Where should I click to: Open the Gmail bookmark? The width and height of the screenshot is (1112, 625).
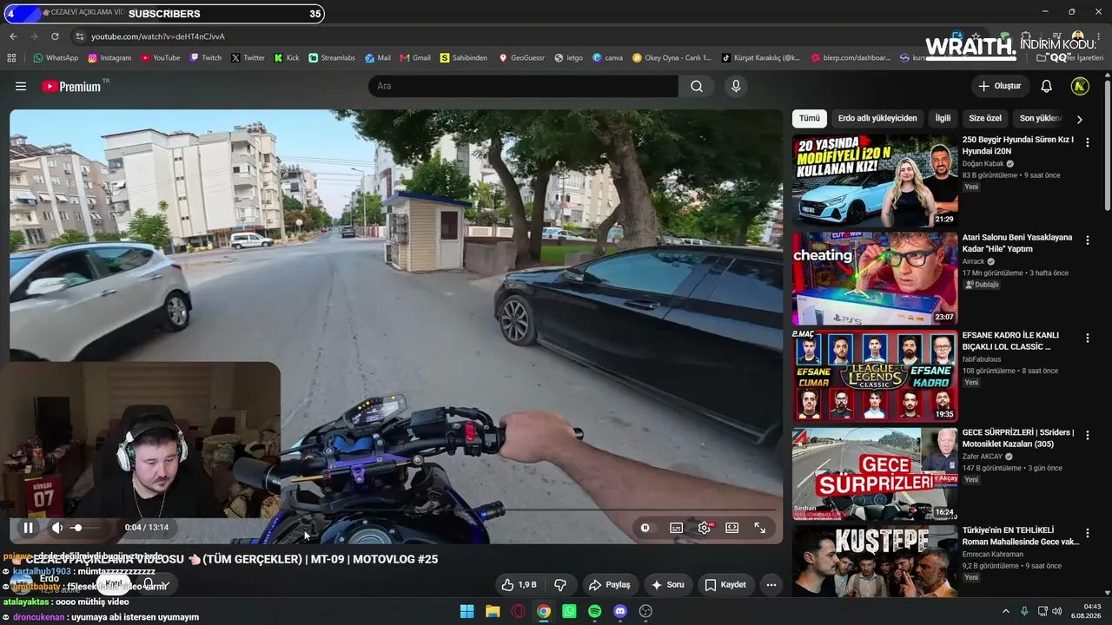[415, 58]
